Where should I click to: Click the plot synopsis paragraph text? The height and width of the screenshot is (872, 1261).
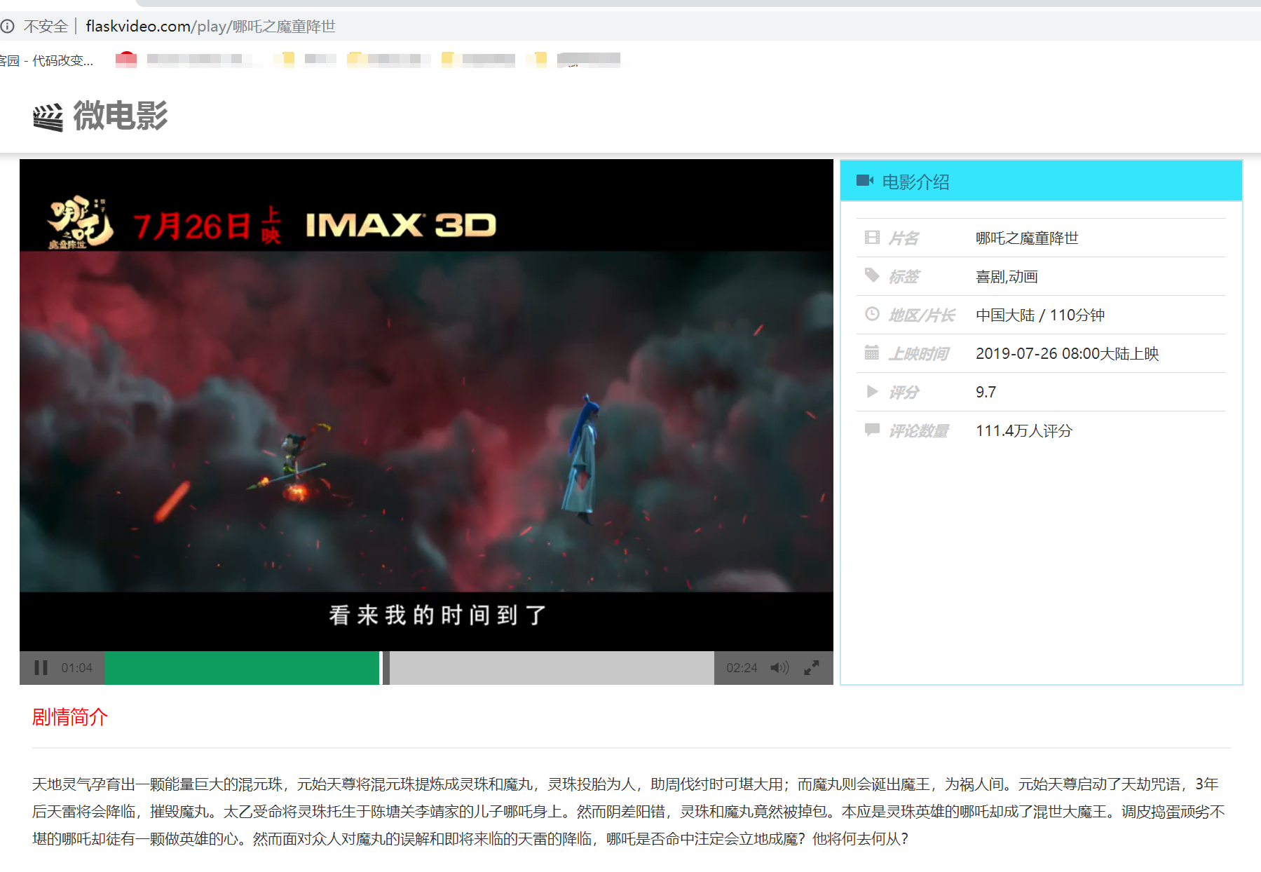coord(629,811)
